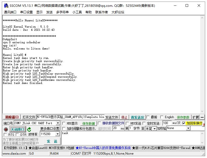This screenshot has height=158, width=207.
Task: Toggle the HEX发送 checkbox
Action: (127, 123)
